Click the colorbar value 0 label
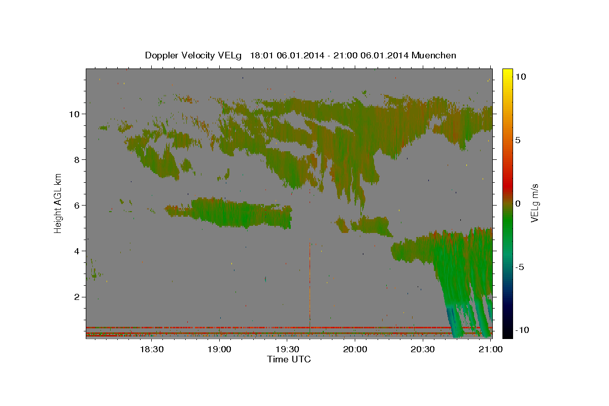The image size is (609, 406). pos(517,203)
